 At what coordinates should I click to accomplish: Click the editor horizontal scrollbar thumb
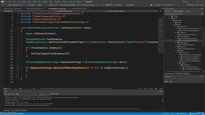click(x=76, y=88)
